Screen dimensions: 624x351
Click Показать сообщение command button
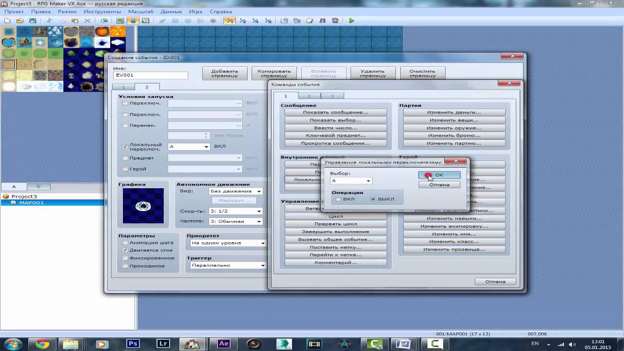point(335,112)
